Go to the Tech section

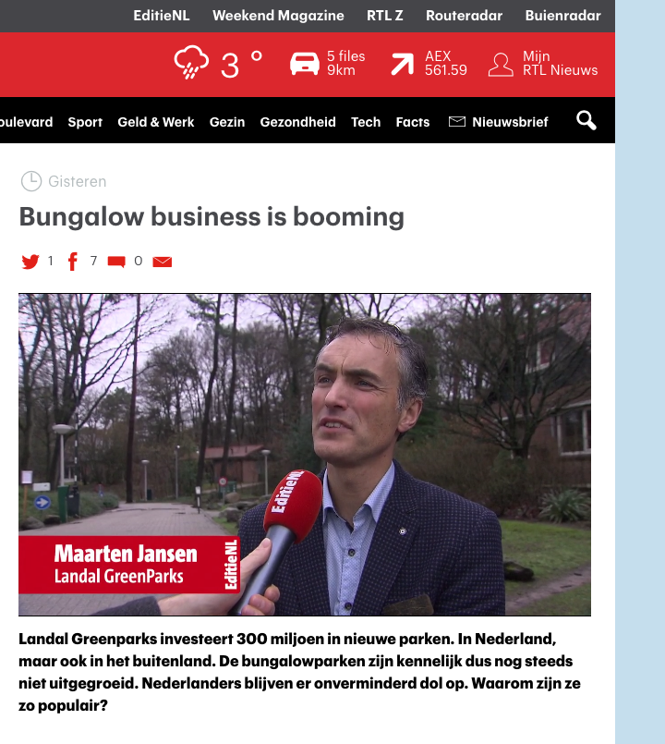pyautogui.click(x=366, y=122)
